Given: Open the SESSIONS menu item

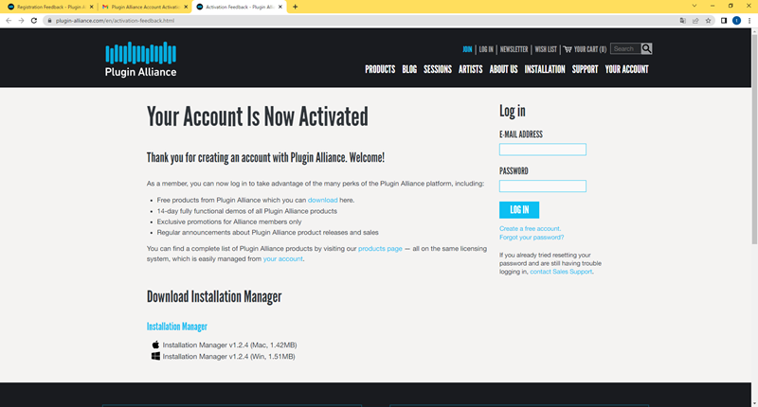Looking at the screenshot, I should (x=438, y=69).
